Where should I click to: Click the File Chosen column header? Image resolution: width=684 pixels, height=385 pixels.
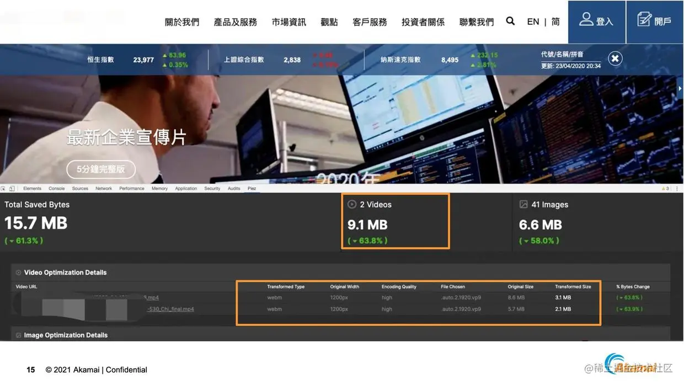453,287
